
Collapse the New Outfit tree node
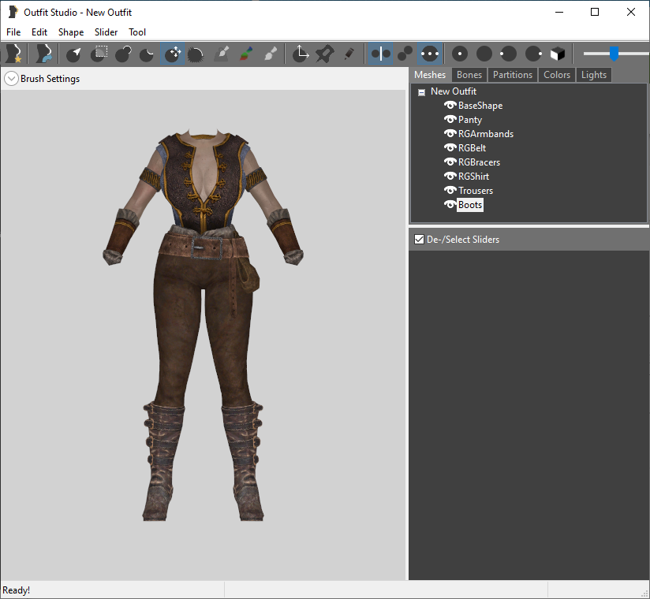click(x=421, y=92)
